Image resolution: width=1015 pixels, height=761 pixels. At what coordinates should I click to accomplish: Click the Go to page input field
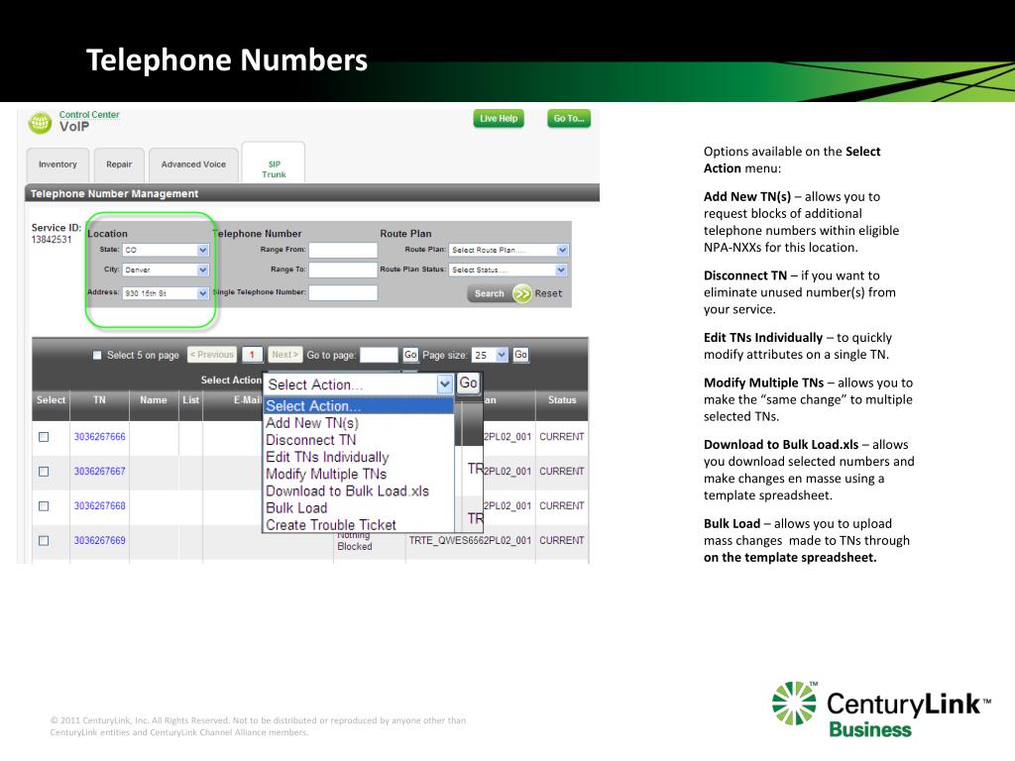[x=379, y=355]
